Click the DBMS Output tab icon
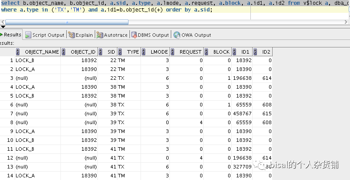Screen dimensions: 350x180 point(133,35)
